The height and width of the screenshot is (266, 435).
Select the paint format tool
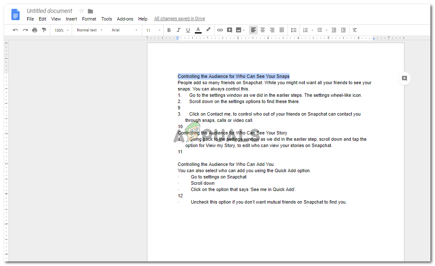(x=44, y=30)
